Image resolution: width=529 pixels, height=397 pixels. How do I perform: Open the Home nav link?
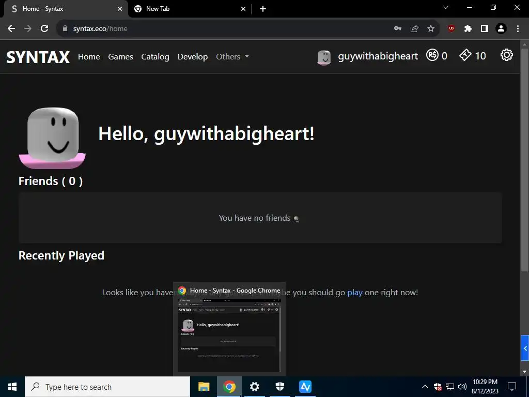click(89, 57)
